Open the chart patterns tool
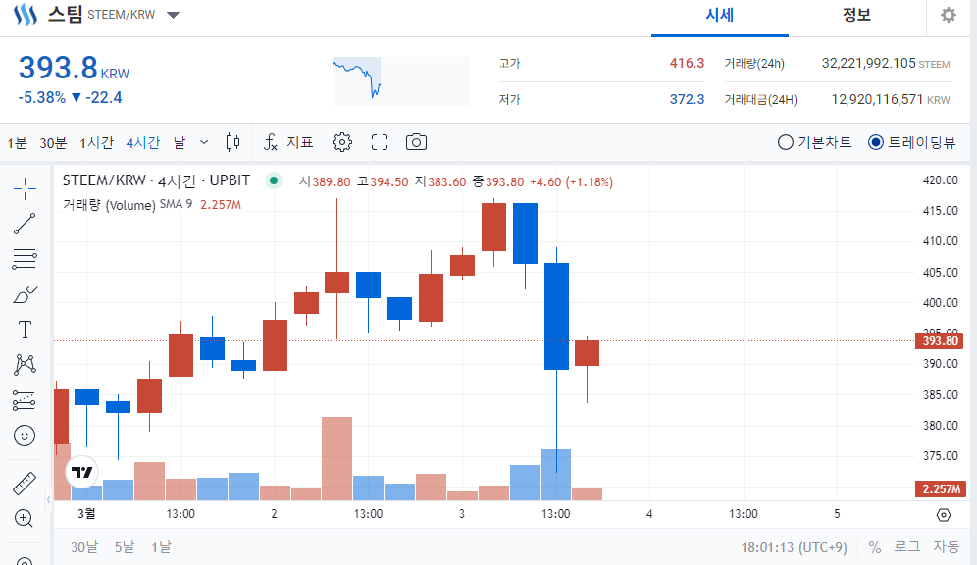This screenshot has width=977, height=565. coord(25,365)
